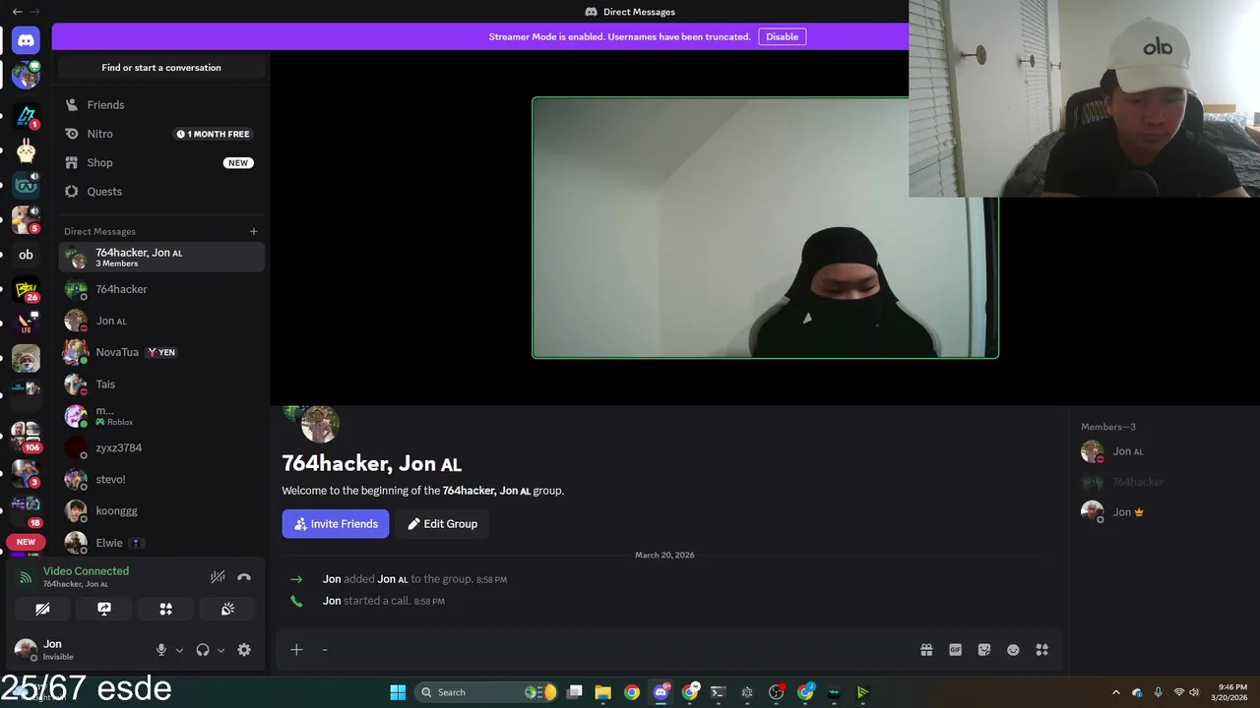Open DM with Elwie
1260x708 pixels.
click(x=161, y=543)
